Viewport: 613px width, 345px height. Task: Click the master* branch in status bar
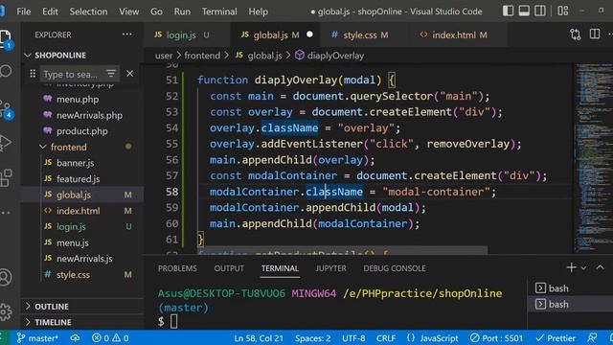37,338
